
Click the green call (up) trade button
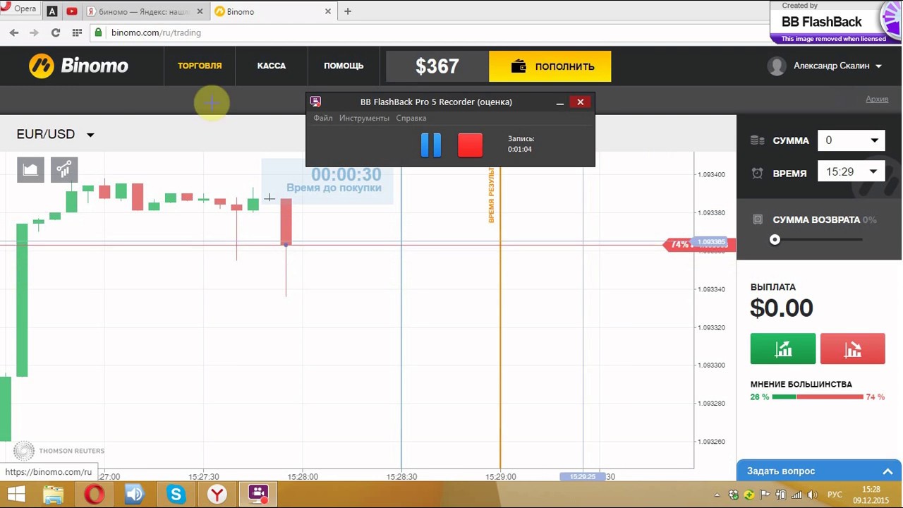pos(783,349)
